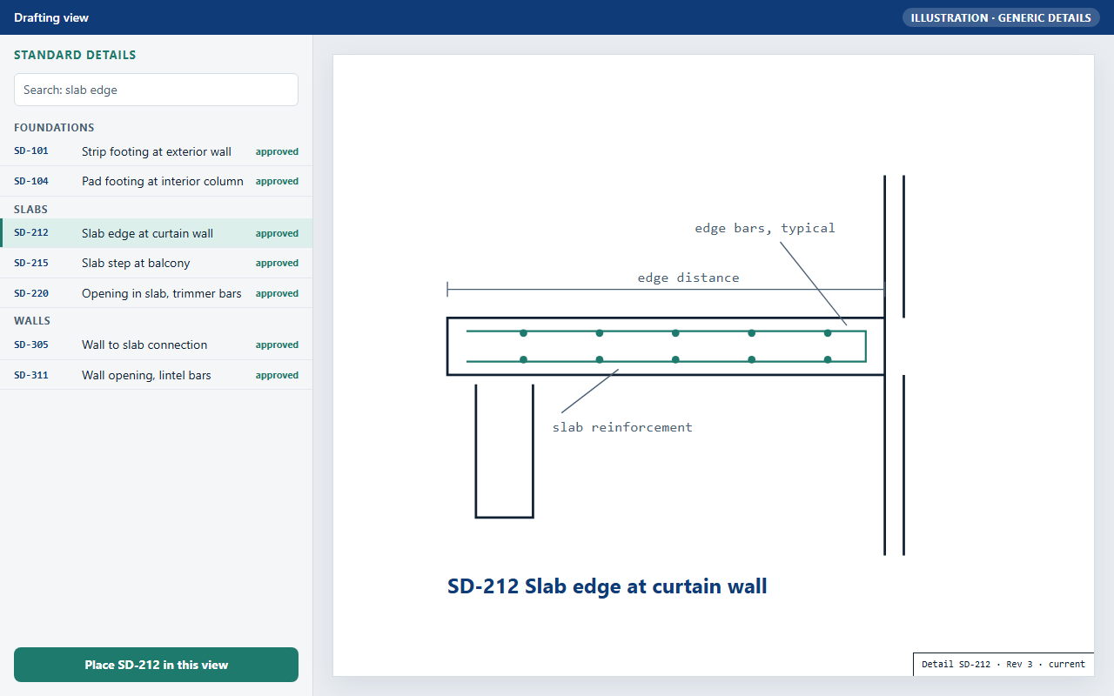The image size is (1114, 696).
Task: Click the 'edge distance' dimension label
Action: click(688, 278)
